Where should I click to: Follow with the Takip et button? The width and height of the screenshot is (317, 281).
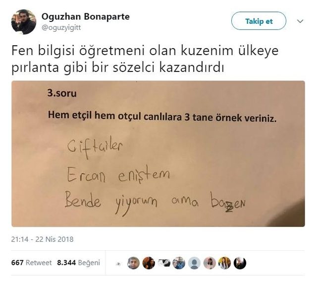pyautogui.click(x=259, y=21)
